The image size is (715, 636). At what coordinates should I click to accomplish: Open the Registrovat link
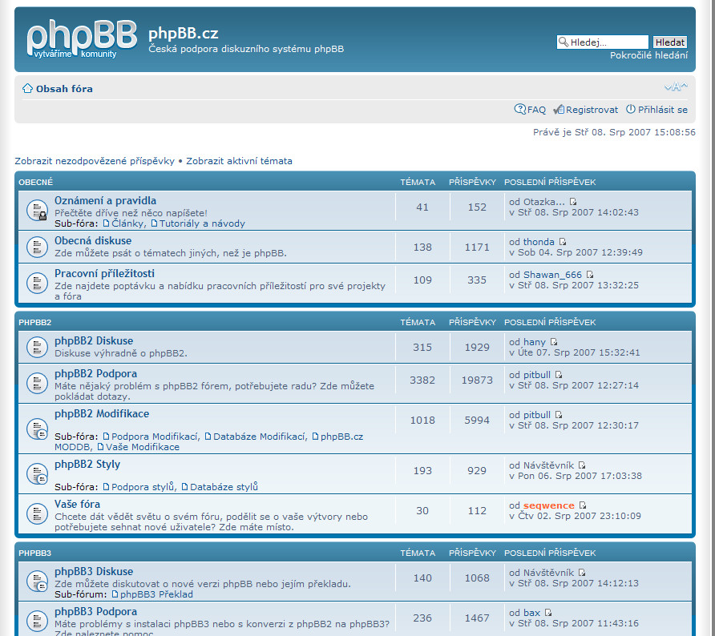[592, 110]
